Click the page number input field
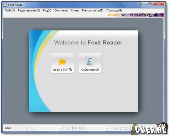This screenshot has height=136, width=169. click(x=47, y=128)
